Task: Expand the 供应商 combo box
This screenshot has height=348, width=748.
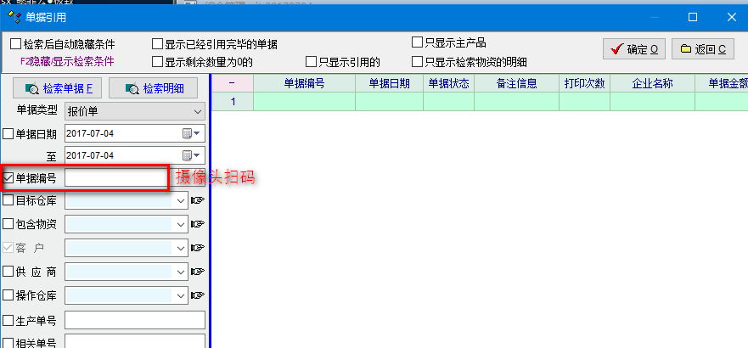Action: 181,272
